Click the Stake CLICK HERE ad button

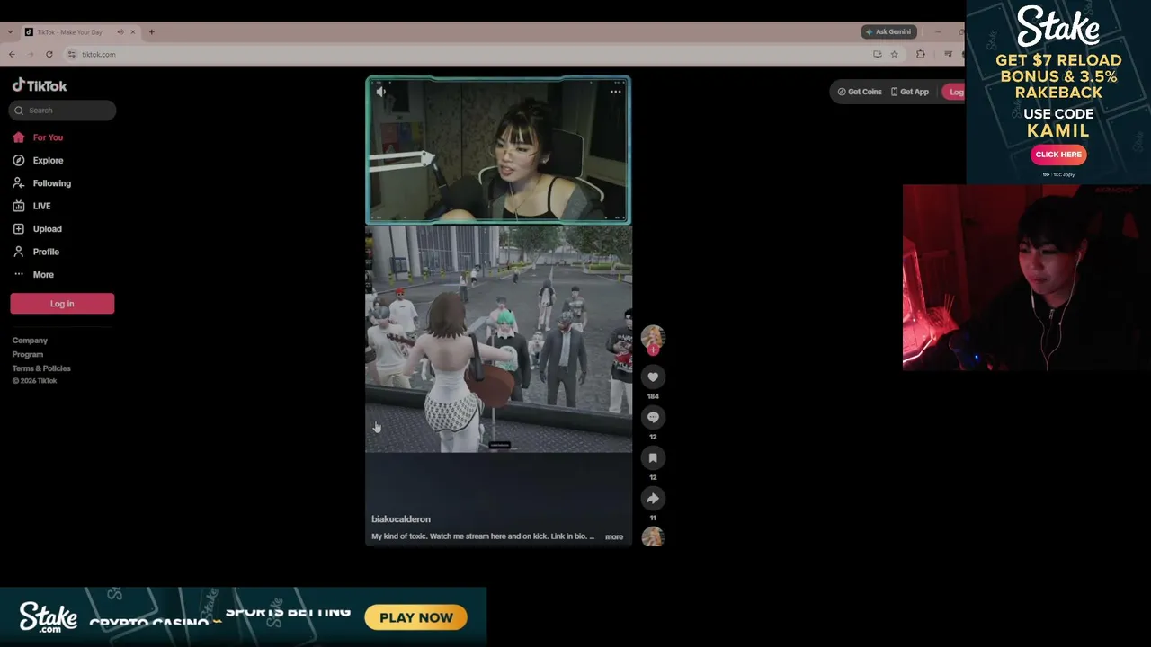(x=1058, y=155)
